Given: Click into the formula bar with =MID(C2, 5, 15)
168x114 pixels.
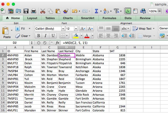Looking at the screenshot, I should click(x=114, y=43).
